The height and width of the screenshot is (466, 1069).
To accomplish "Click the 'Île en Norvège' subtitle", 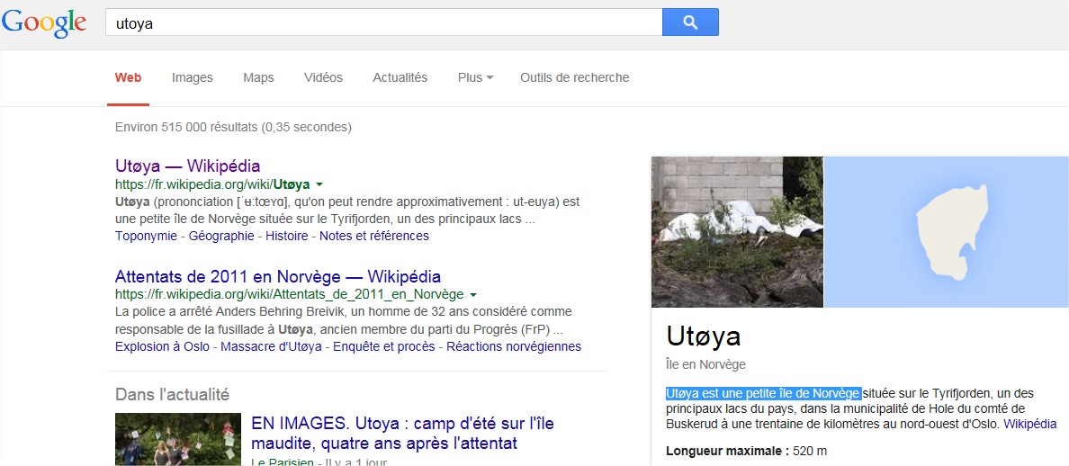I will pos(705,364).
